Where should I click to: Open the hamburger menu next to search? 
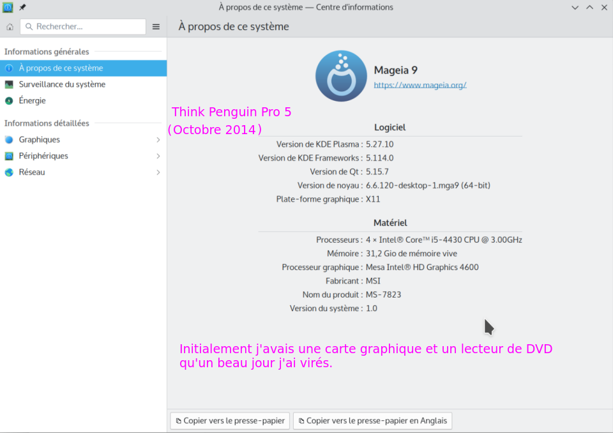[156, 27]
